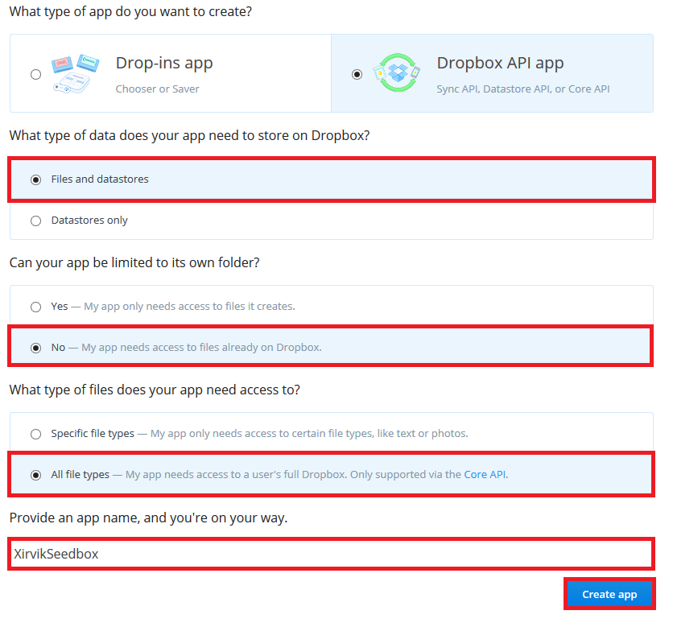Click the app name field containing XirvikSeedbox

[x=330, y=554]
